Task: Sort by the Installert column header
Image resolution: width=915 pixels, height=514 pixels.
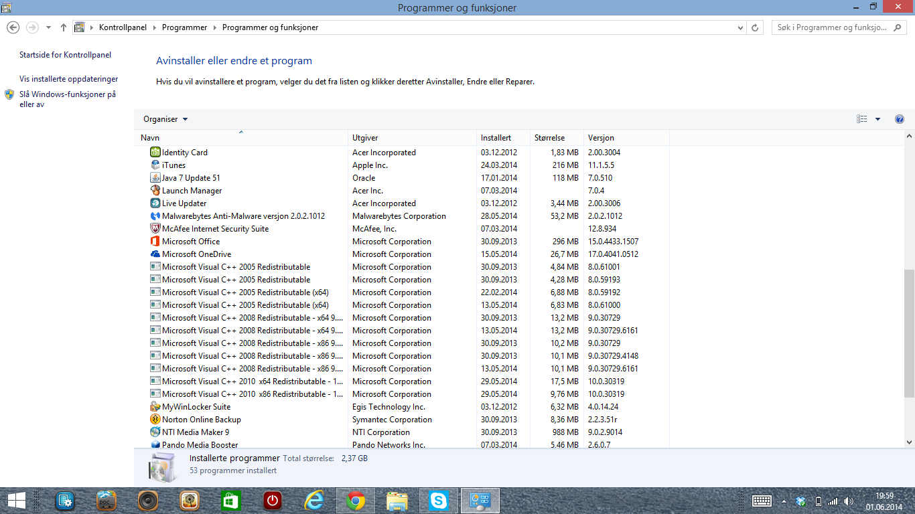Action: 502,137
